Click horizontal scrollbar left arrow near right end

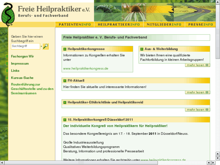pos(209,163)
